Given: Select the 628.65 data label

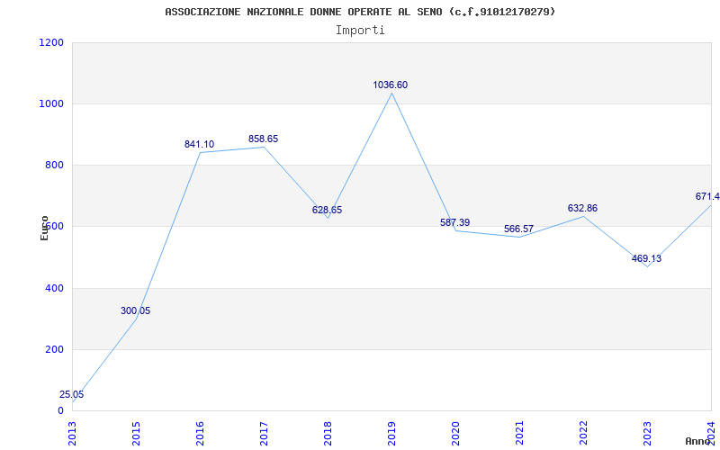Looking at the screenshot, I should [x=327, y=210].
